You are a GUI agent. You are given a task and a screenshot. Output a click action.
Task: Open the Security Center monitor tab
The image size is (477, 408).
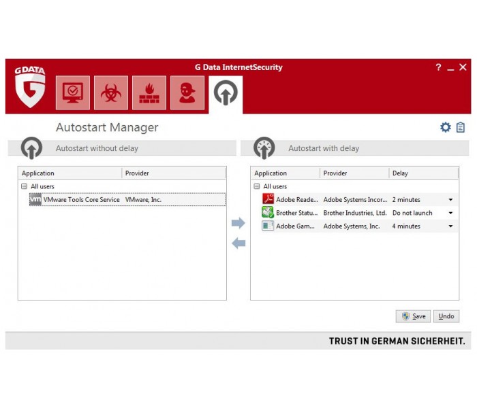pos(73,92)
